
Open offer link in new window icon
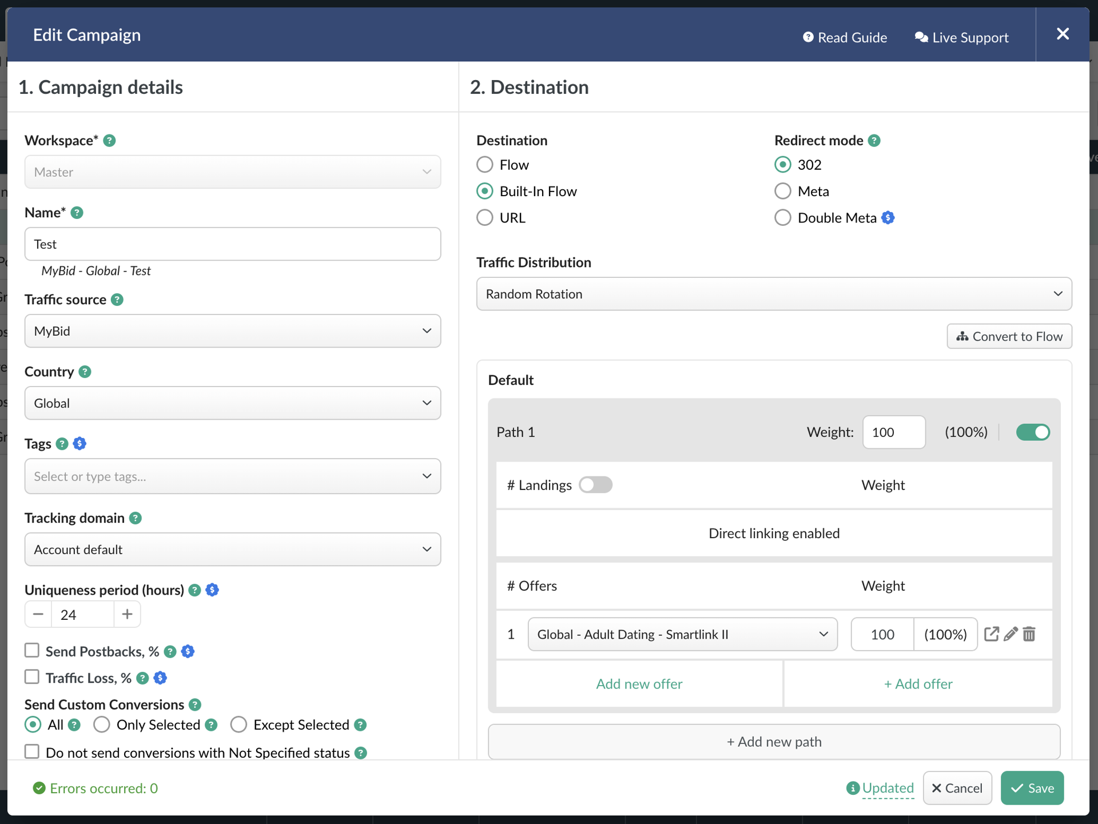pyautogui.click(x=991, y=634)
